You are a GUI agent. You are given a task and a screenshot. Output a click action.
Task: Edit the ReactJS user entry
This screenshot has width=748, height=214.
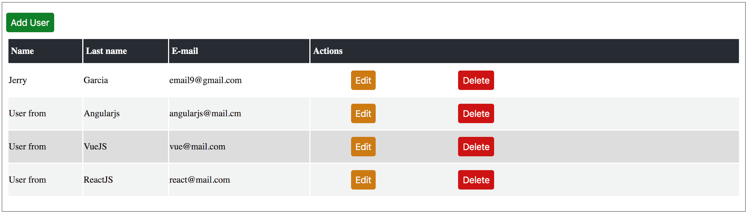tap(363, 180)
